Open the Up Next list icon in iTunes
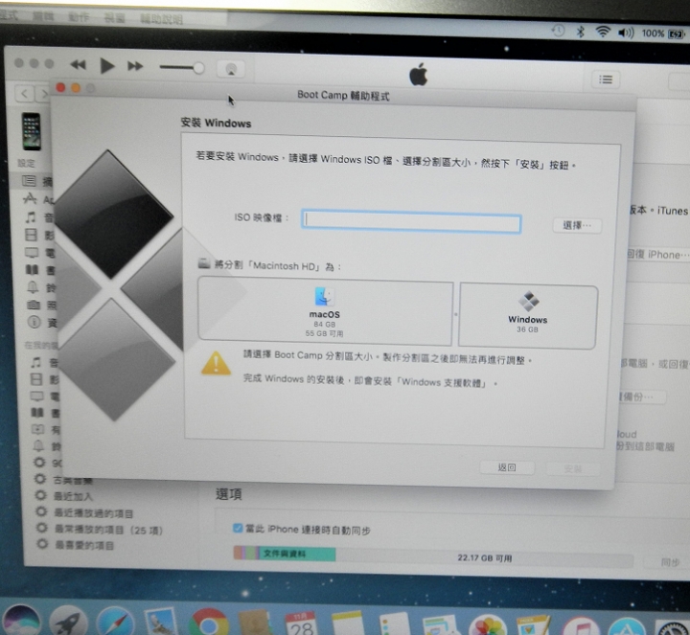The image size is (690, 635). 606,79
